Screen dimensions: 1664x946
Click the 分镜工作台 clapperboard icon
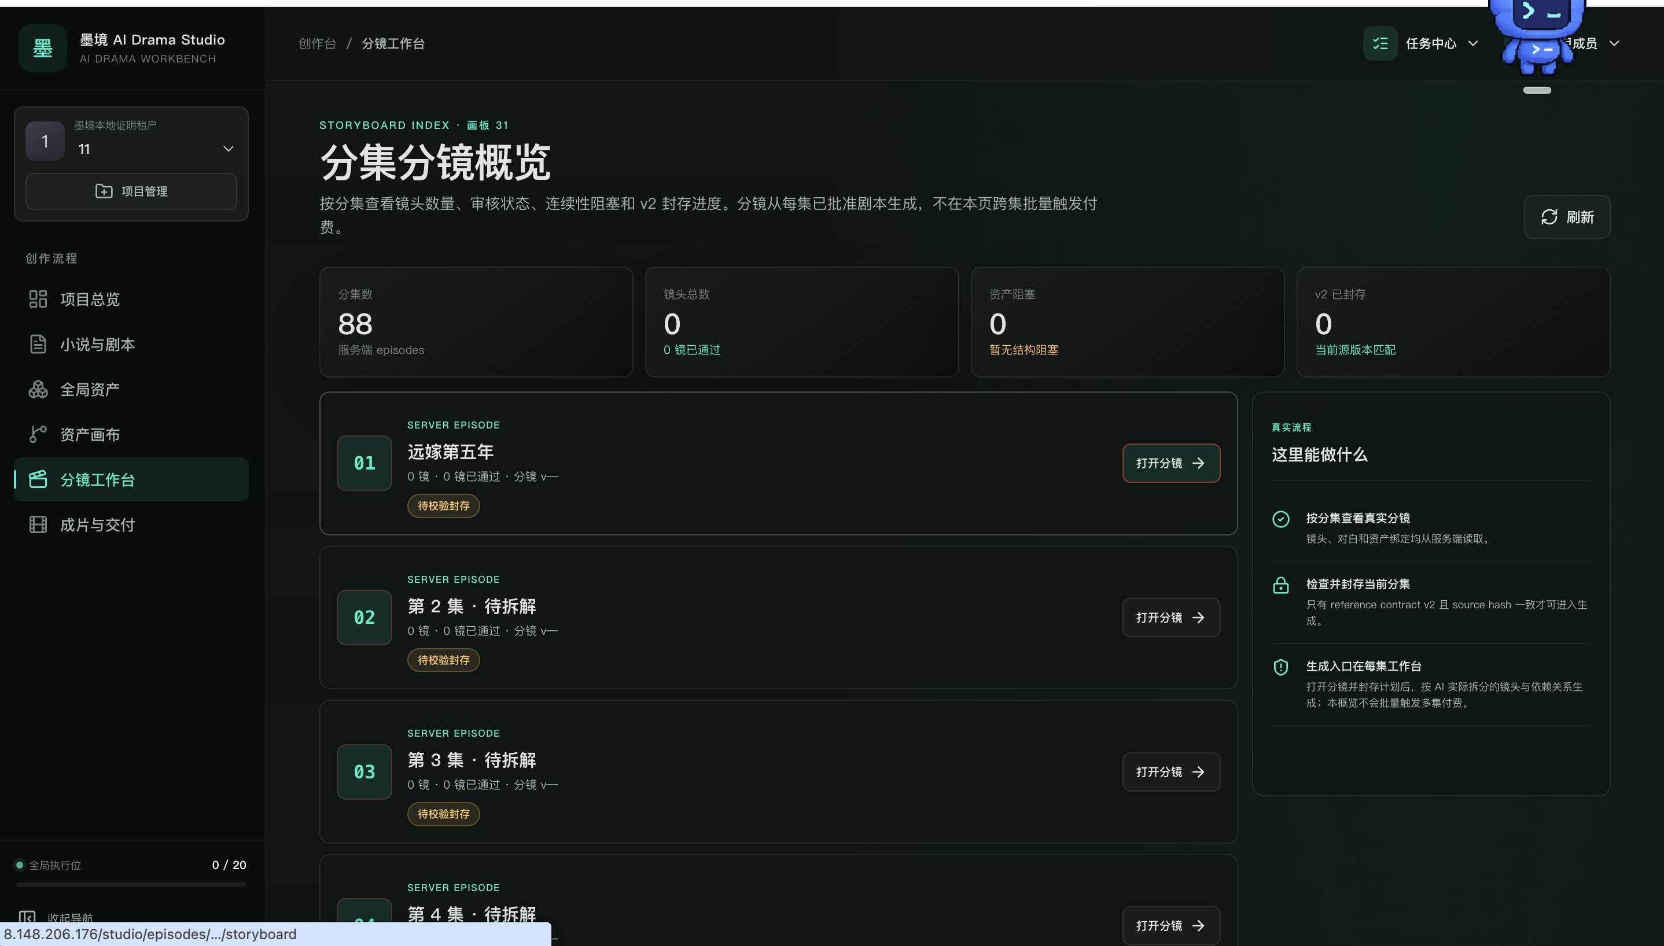click(x=38, y=479)
